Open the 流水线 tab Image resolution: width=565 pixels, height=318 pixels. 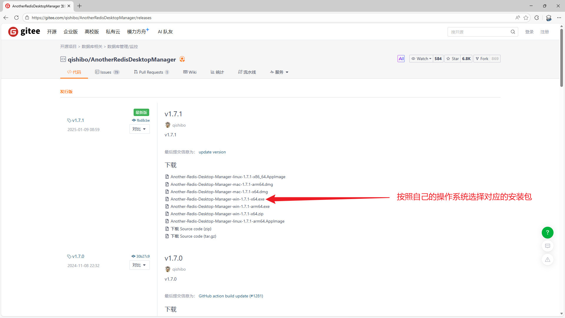click(247, 72)
